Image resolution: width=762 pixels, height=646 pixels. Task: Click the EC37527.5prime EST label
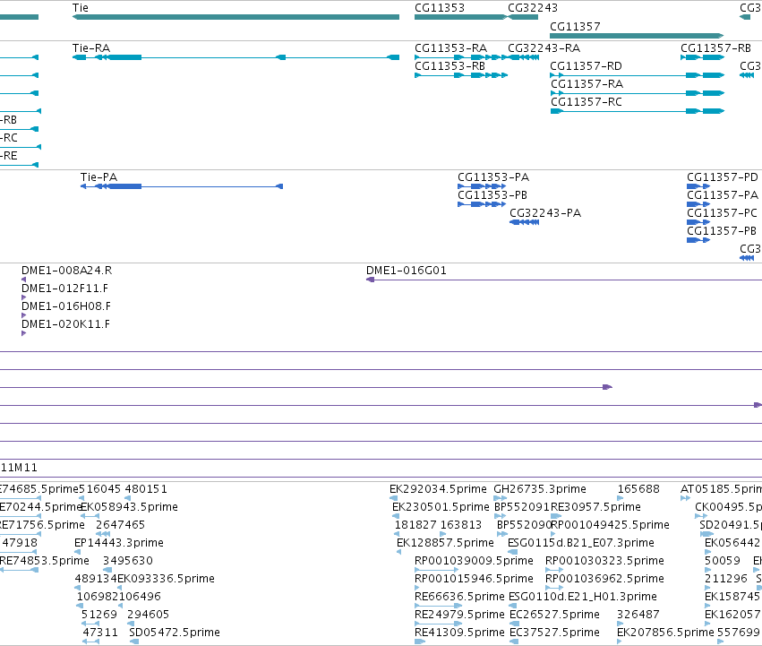point(554,633)
